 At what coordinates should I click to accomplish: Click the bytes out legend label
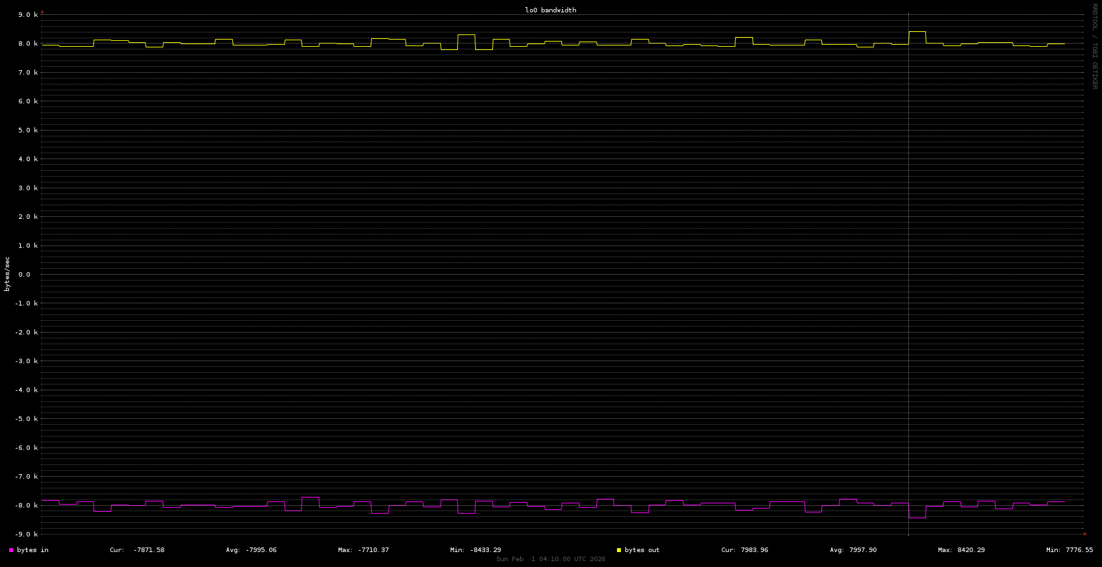pyautogui.click(x=642, y=550)
